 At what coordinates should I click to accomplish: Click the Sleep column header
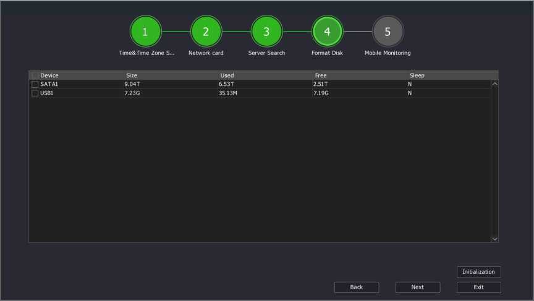coord(417,75)
